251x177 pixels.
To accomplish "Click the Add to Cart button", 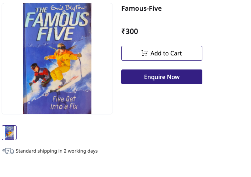I will (162, 53).
